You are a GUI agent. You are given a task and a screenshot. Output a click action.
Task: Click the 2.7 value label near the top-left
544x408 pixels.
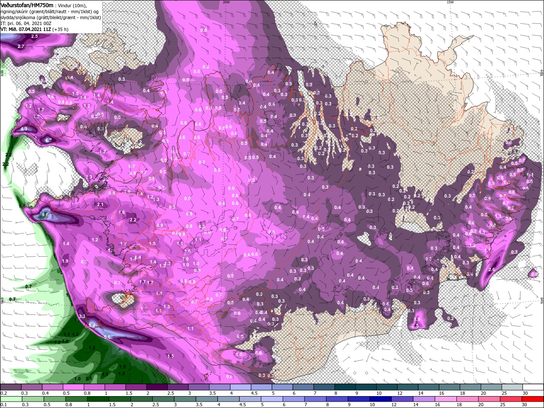[21, 46]
